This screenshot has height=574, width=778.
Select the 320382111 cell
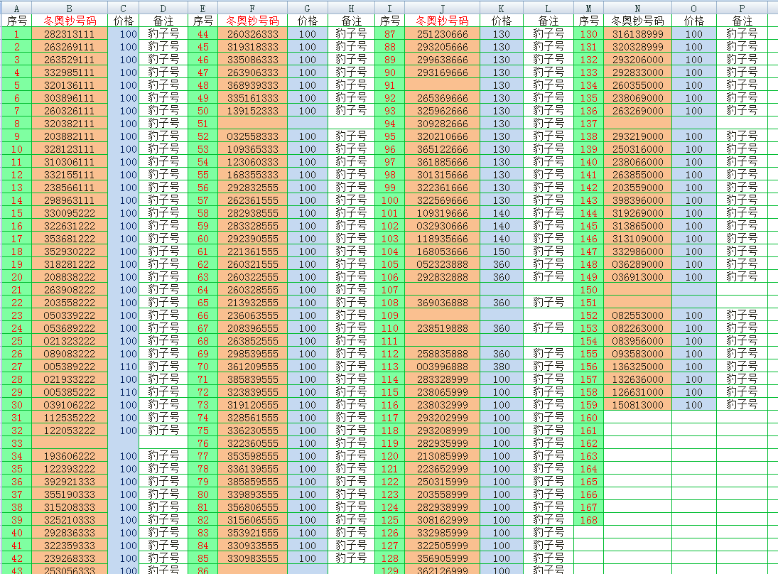pos(70,124)
